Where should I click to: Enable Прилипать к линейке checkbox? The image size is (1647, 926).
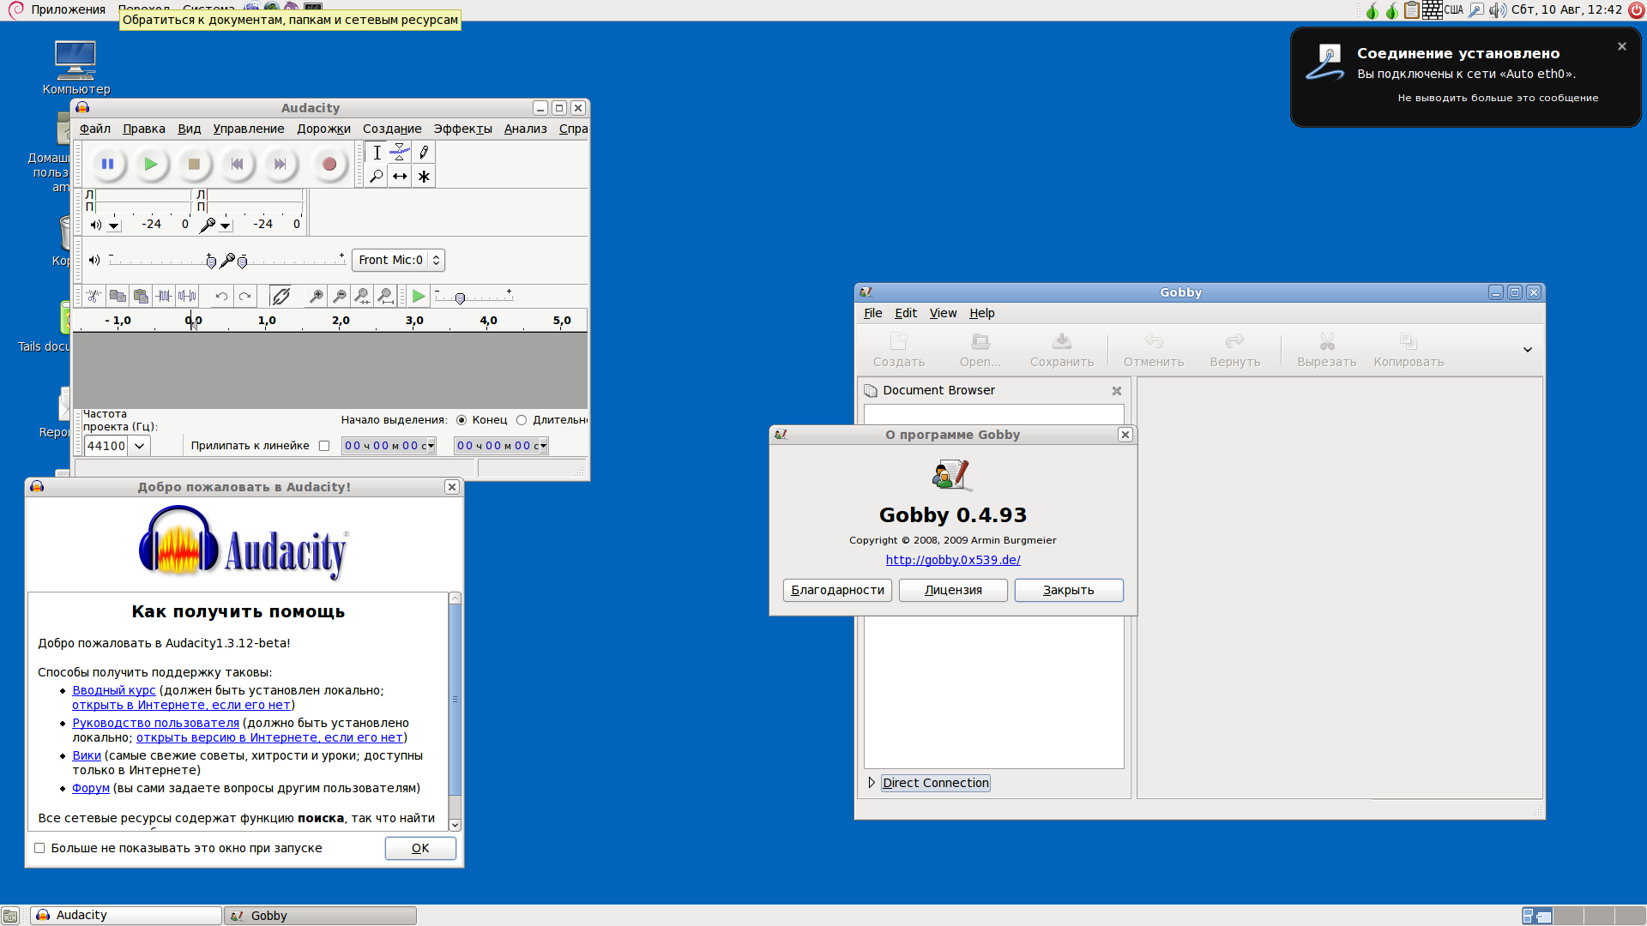coord(324,446)
